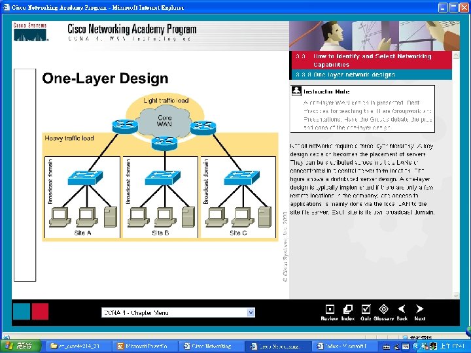Click the 'One-Layer Design' heading
This screenshot has width=471, height=353.
point(105,78)
